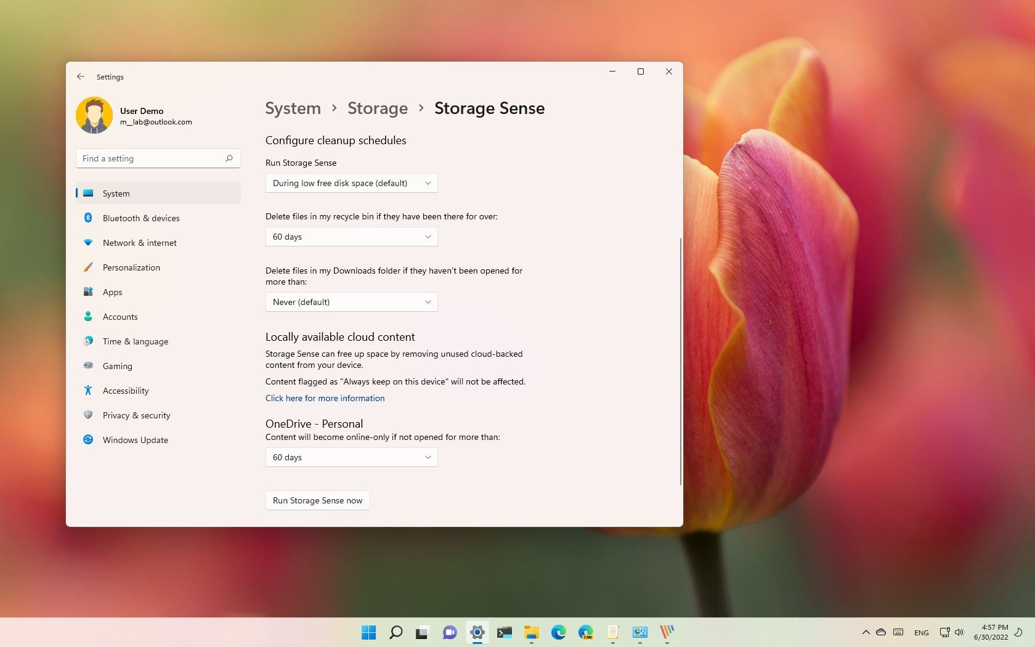Viewport: 1035px width, 647px height.
Task: Change OneDrive online-only duration
Action: [351, 457]
